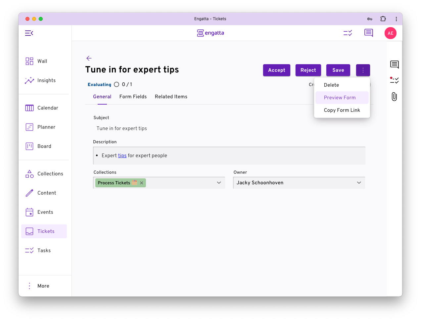Open the tasks checklist icon in header
Image resolution: width=421 pixels, height=321 pixels.
coord(348,33)
